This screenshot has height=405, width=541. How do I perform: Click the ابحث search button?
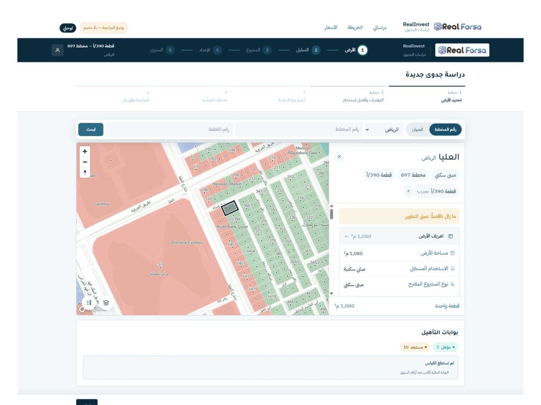point(91,130)
